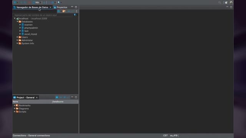Viewport: 246px width, 138px height.
Task: Switch to the Project - General tab
Action: pos(25,97)
